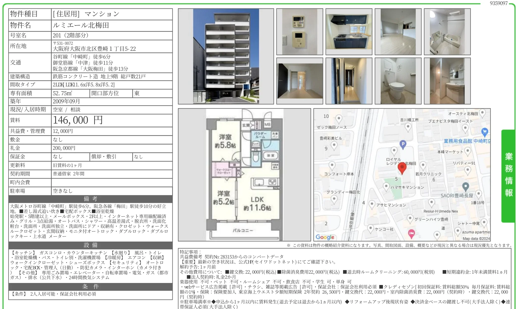Click the 備考 section header
Viewport: 519px width, 309px height.
coord(90,199)
